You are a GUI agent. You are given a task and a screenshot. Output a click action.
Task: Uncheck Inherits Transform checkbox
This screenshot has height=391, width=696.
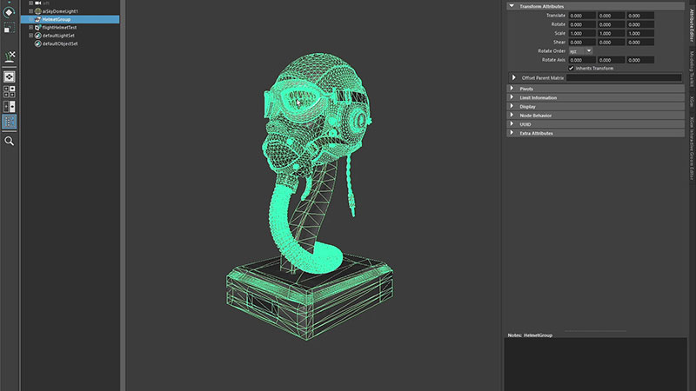[x=572, y=69]
